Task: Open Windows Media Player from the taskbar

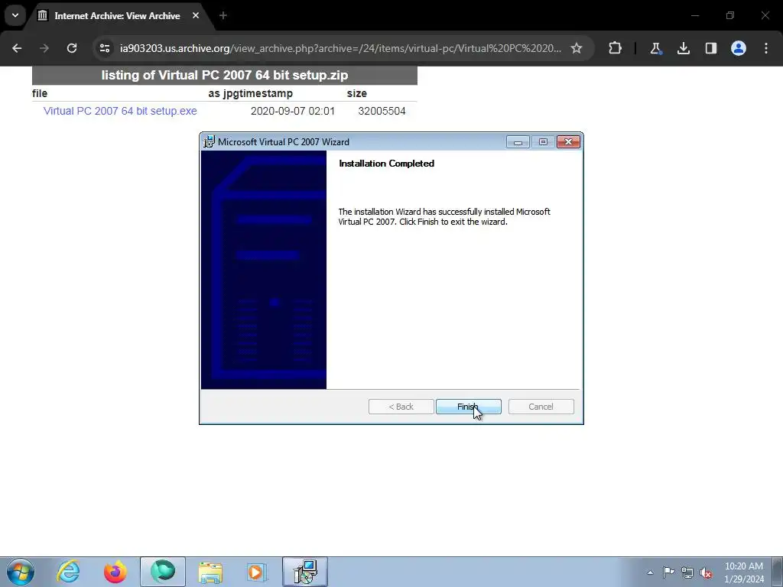Action: click(257, 572)
